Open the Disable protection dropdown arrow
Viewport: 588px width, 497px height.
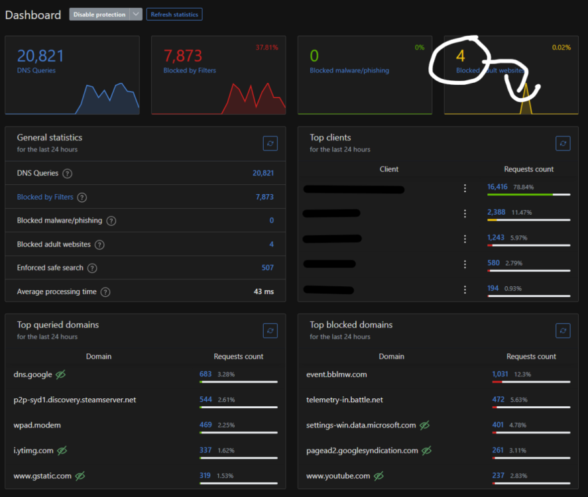pyautogui.click(x=136, y=14)
